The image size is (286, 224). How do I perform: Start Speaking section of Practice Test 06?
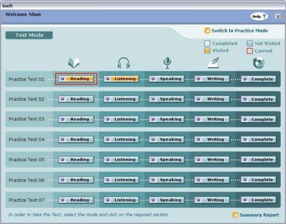pyautogui.click(x=166, y=180)
